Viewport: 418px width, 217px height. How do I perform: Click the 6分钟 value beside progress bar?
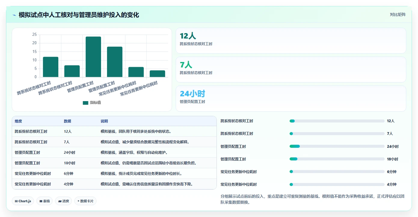[x=392, y=172]
